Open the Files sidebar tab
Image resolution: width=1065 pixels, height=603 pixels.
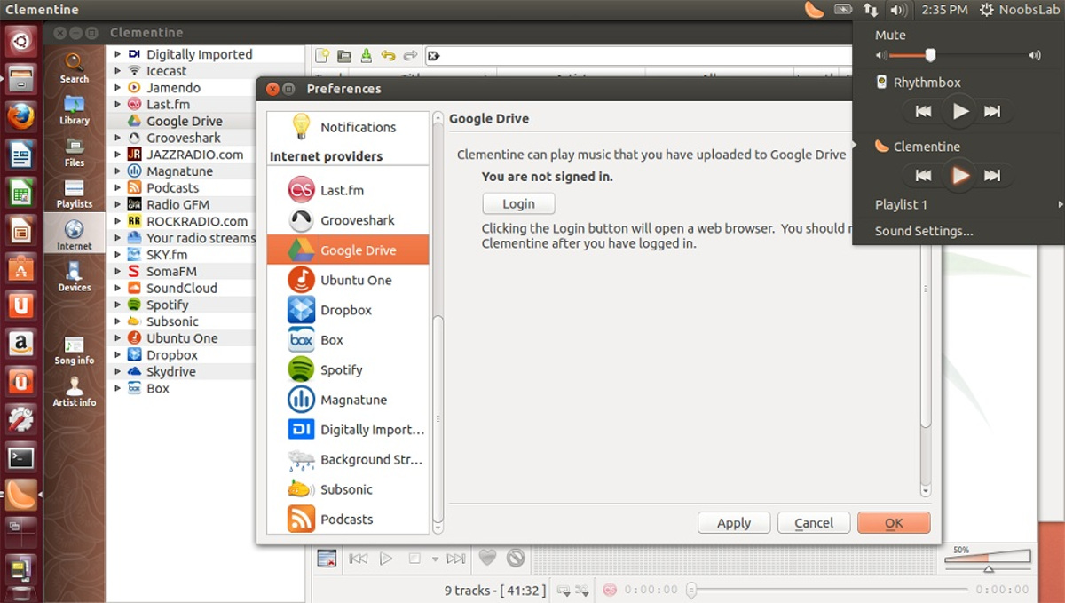pos(75,153)
